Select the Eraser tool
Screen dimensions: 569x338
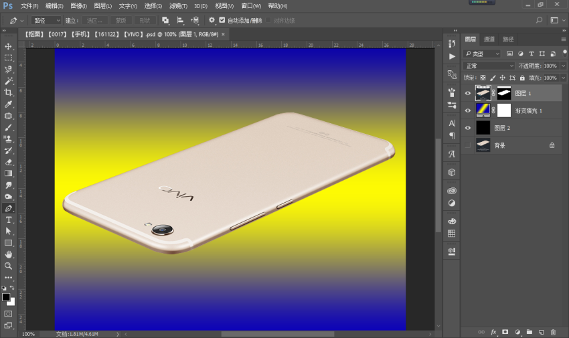coord(8,162)
